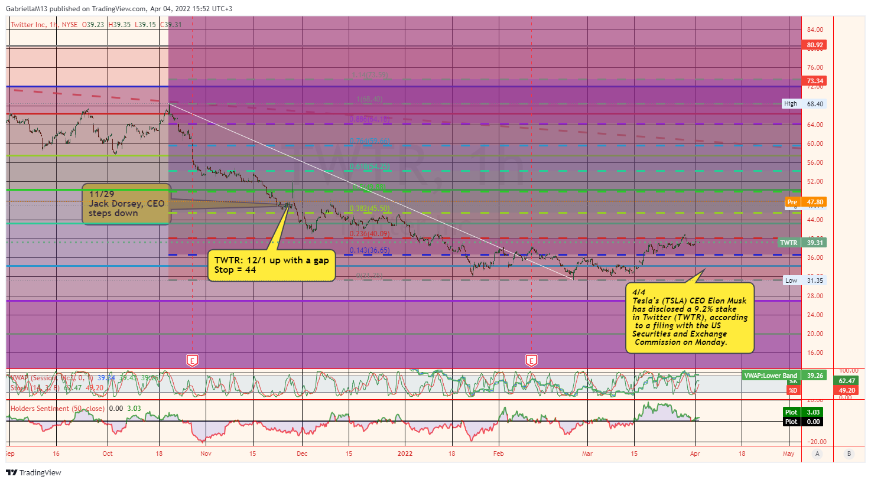
Task: Click the Nov label on time axis
Action: coord(206,453)
